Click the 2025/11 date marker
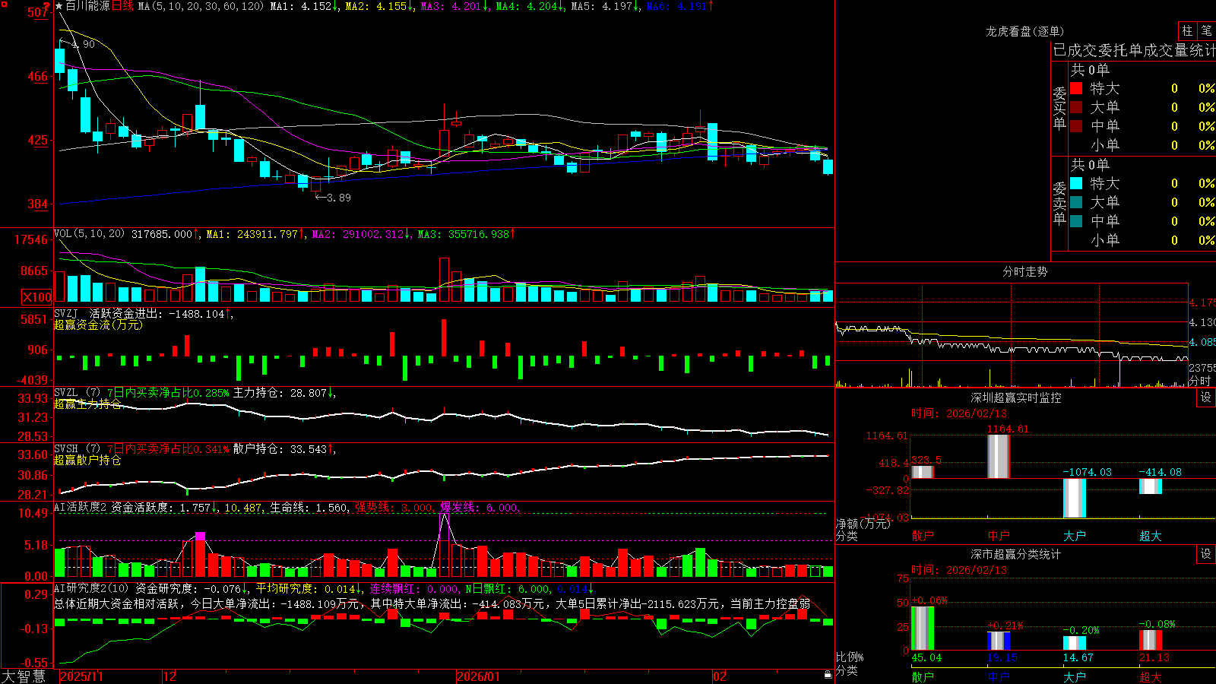This screenshot has width=1216, height=684. (81, 676)
